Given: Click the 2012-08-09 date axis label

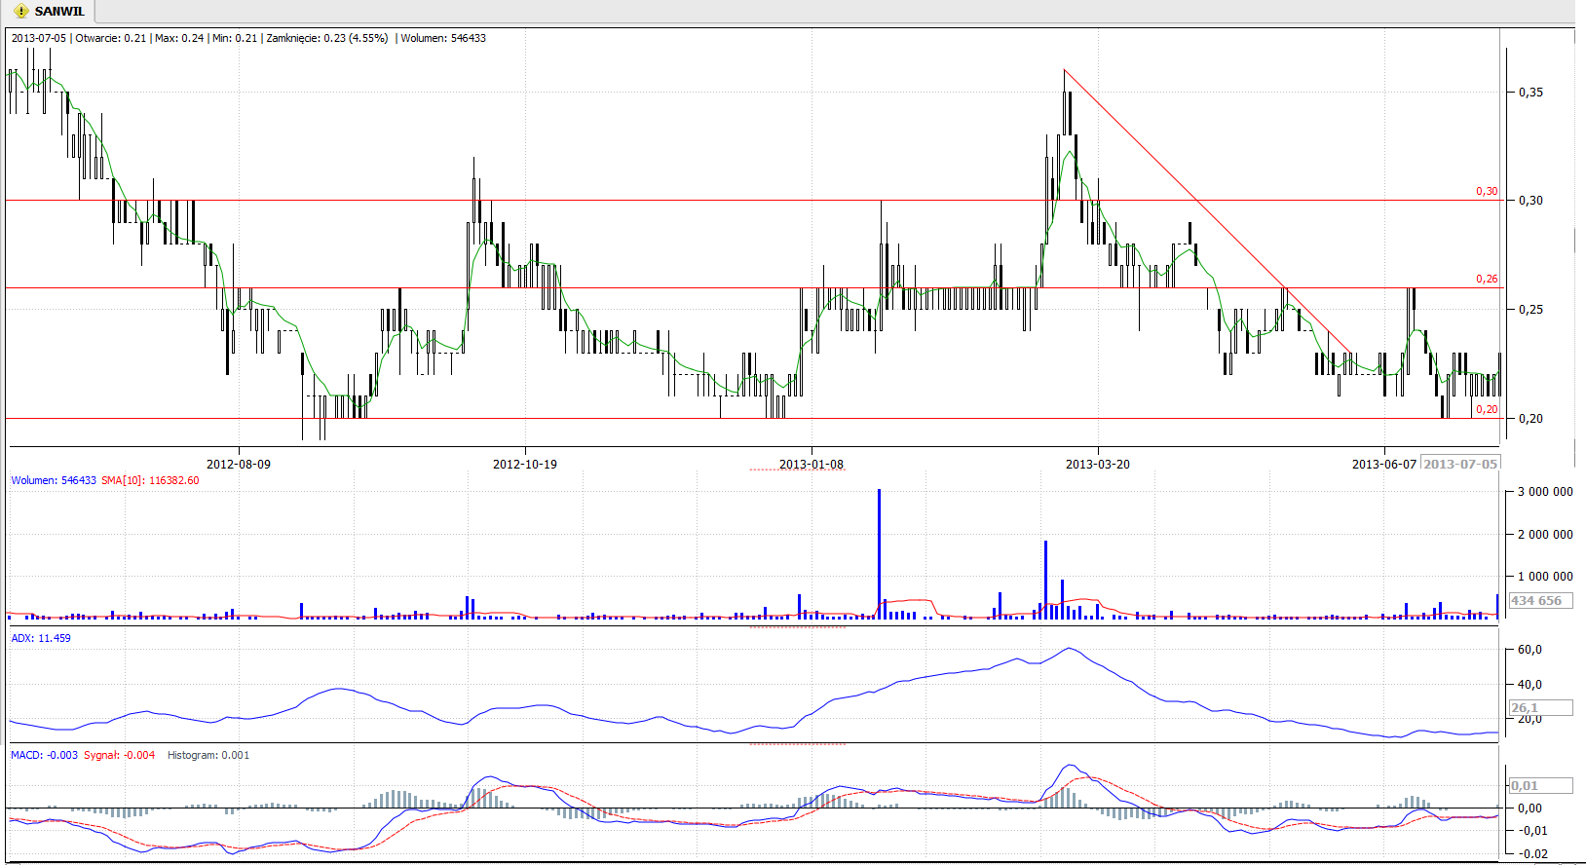Looking at the screenshot, I should [239, 464].
